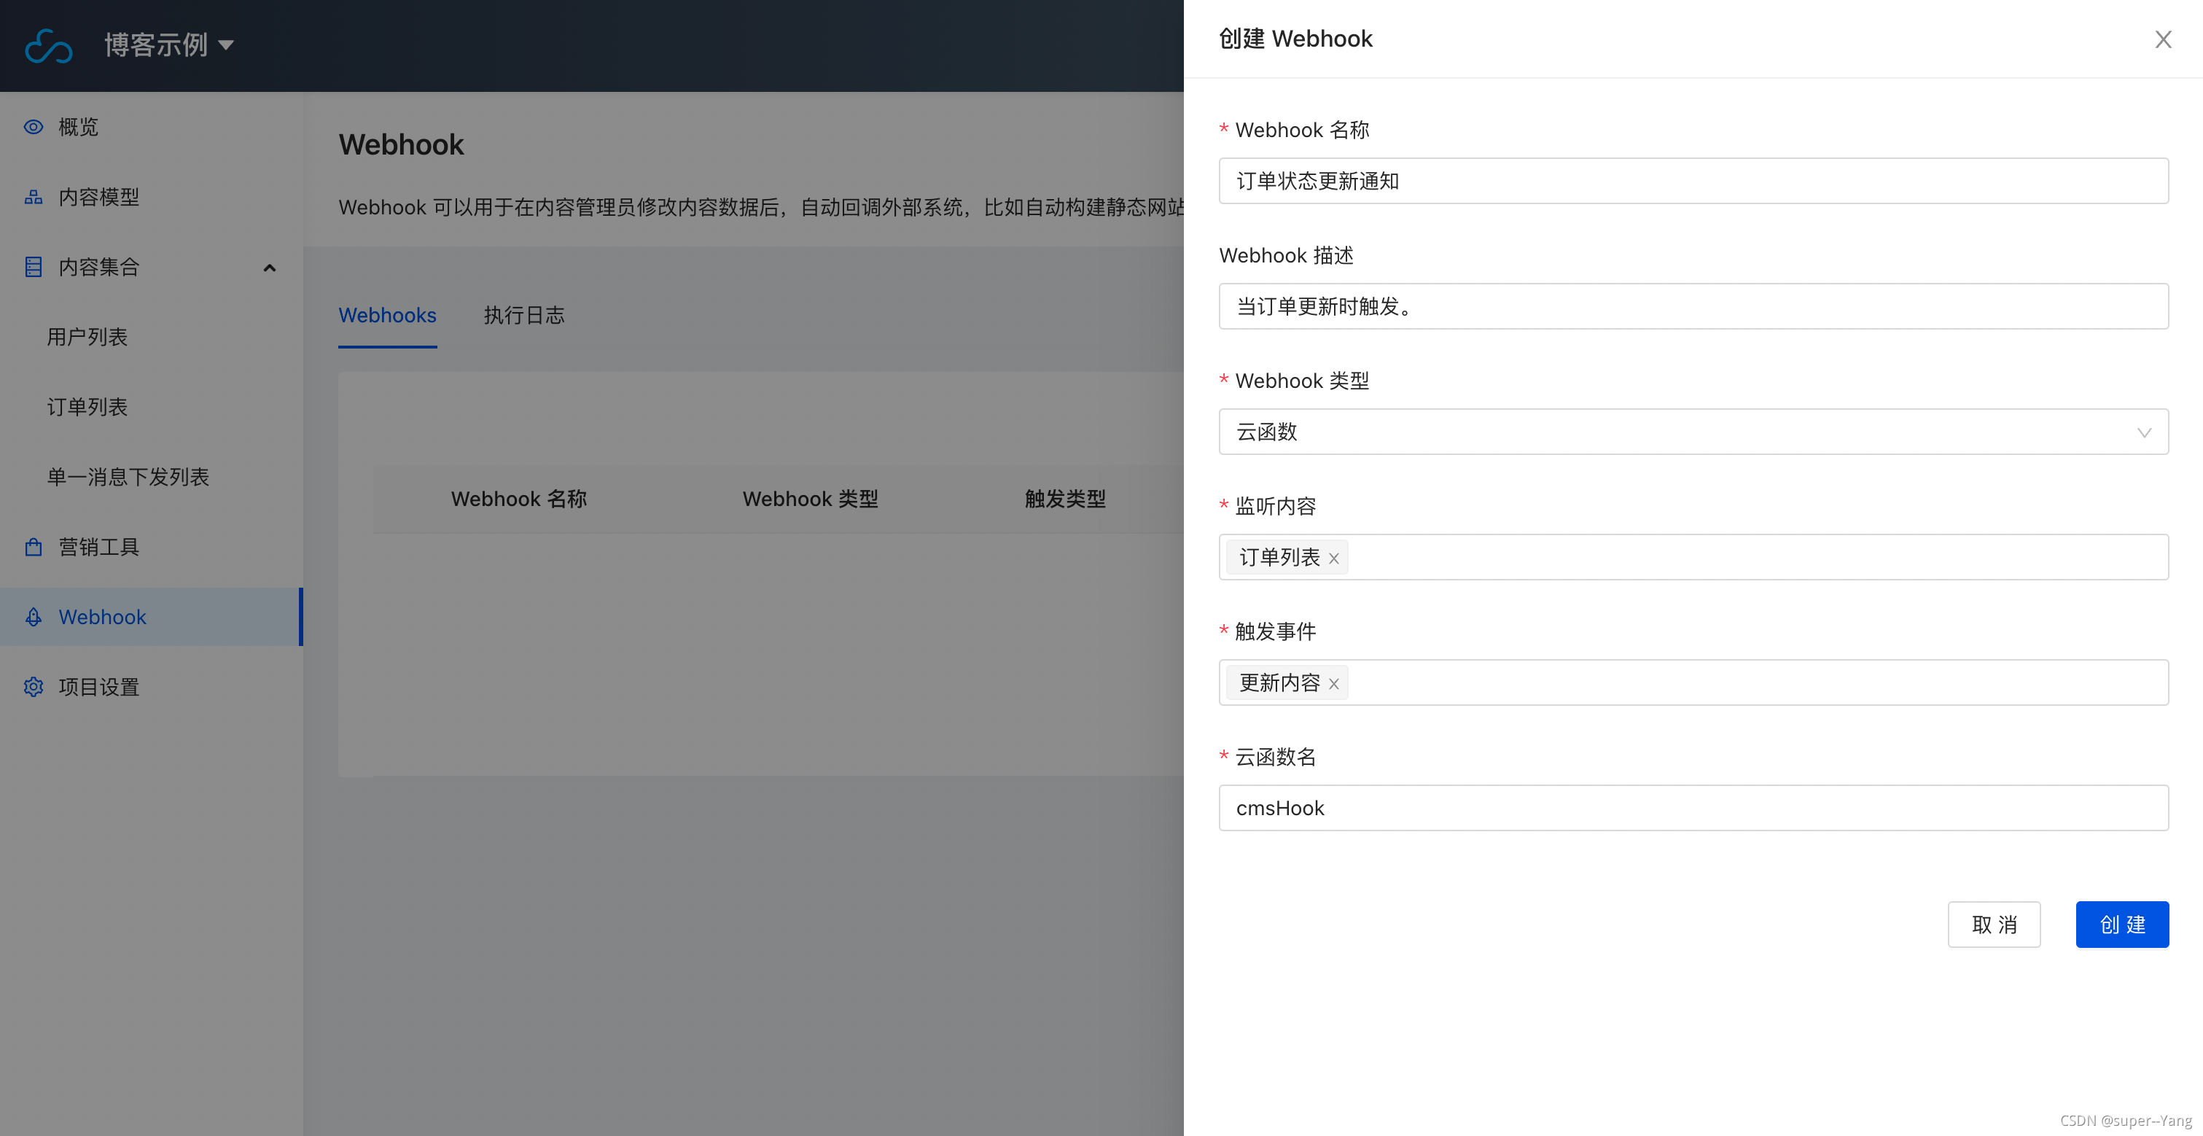
Task: Click the cloud logo icon in header
Action: [x=48, y=45]
